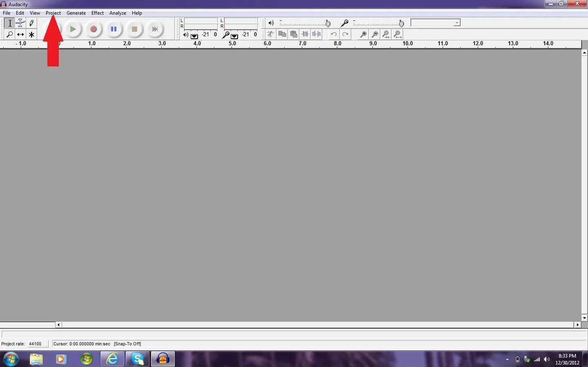Open the input source dropdown

point(456,23)
